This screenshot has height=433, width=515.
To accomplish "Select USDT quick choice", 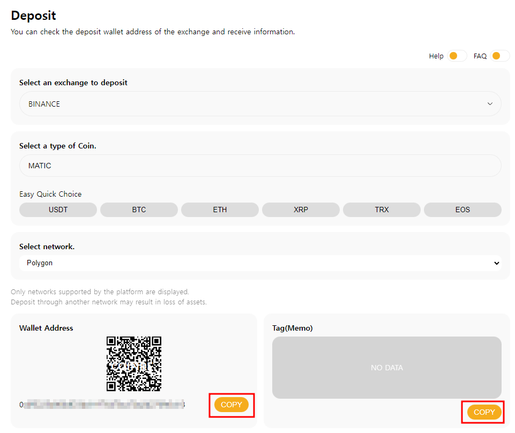I will click(58, 210).
